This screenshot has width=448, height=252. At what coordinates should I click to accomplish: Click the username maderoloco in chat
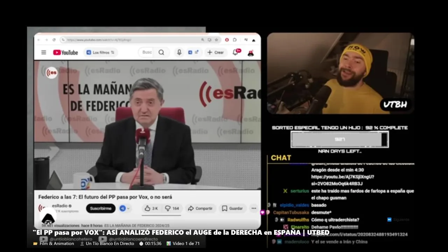point(296,242)
